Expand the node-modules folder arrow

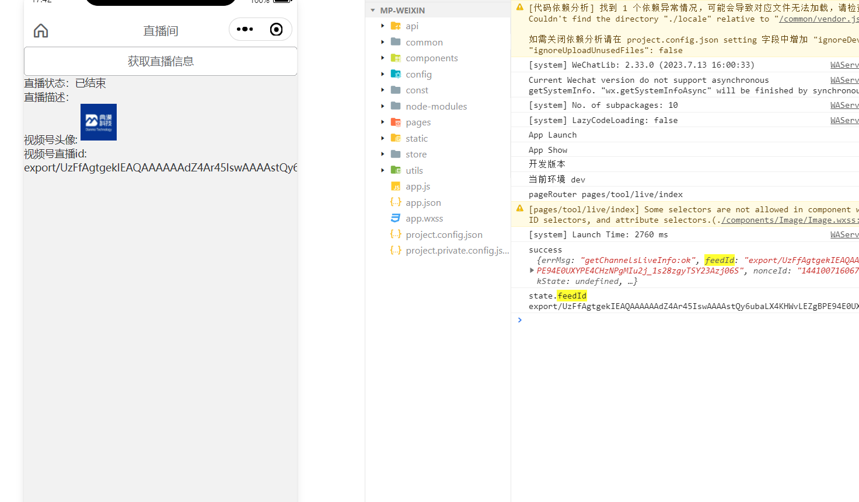point(383,106)
